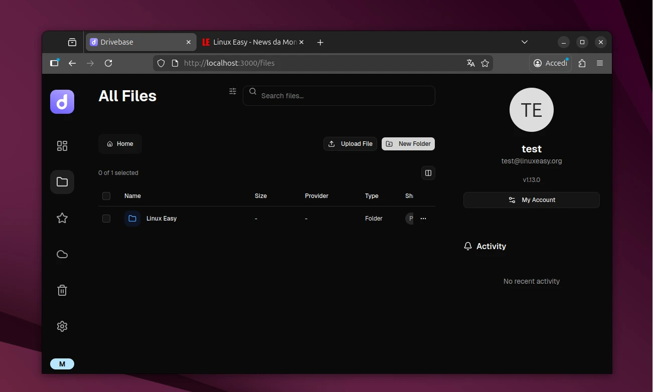Screen dimensions: 653x392
Task: Toggle the split view panel icon
Action: [428, 172]
